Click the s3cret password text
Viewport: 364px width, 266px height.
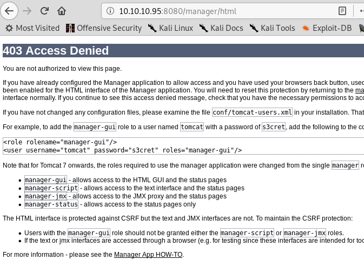click(274, 127)
